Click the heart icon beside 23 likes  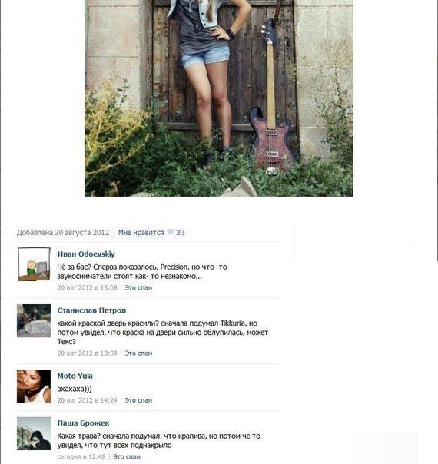point(170,232)
